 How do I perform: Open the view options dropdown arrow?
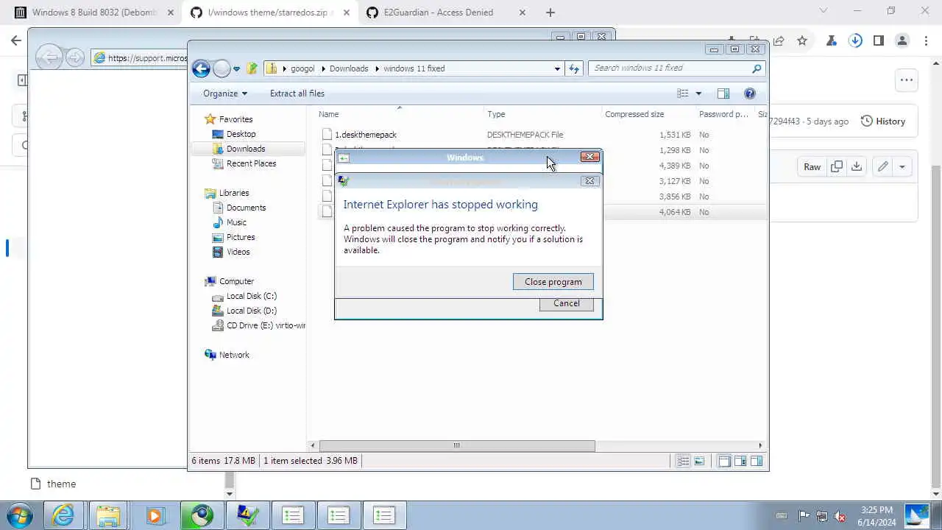(698, 93)
